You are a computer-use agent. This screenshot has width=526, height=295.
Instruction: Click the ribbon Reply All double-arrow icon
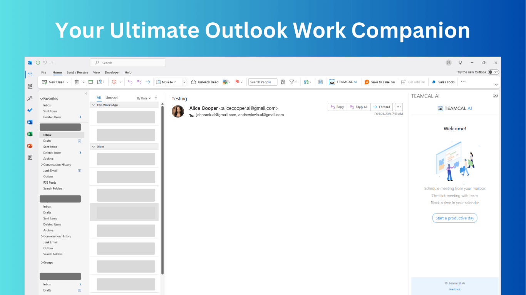[x=139, y=82]
